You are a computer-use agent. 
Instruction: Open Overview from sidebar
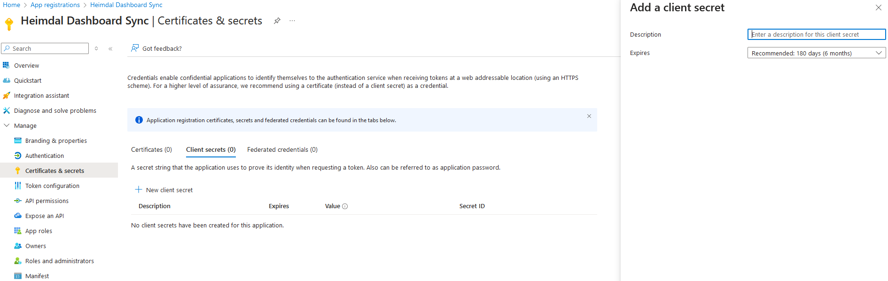(x=26, y=65)
